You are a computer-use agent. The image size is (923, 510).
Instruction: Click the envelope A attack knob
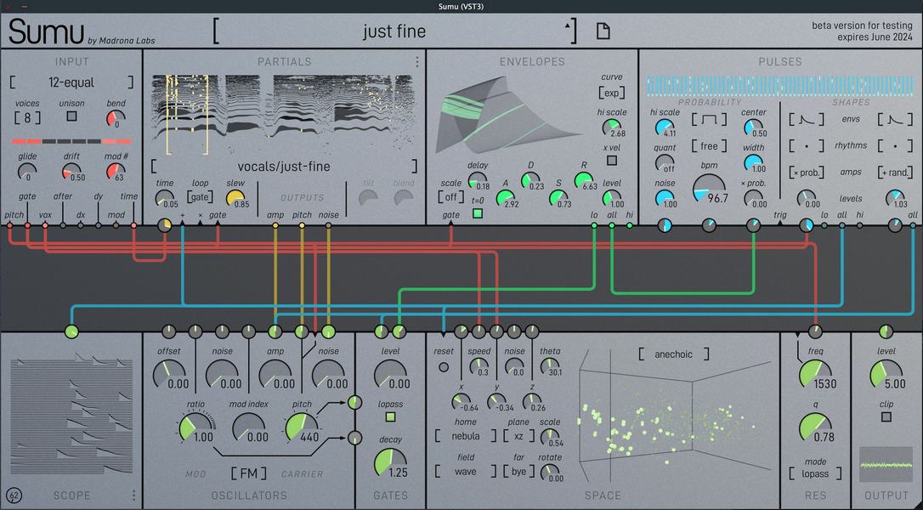(x=505, y=198)
